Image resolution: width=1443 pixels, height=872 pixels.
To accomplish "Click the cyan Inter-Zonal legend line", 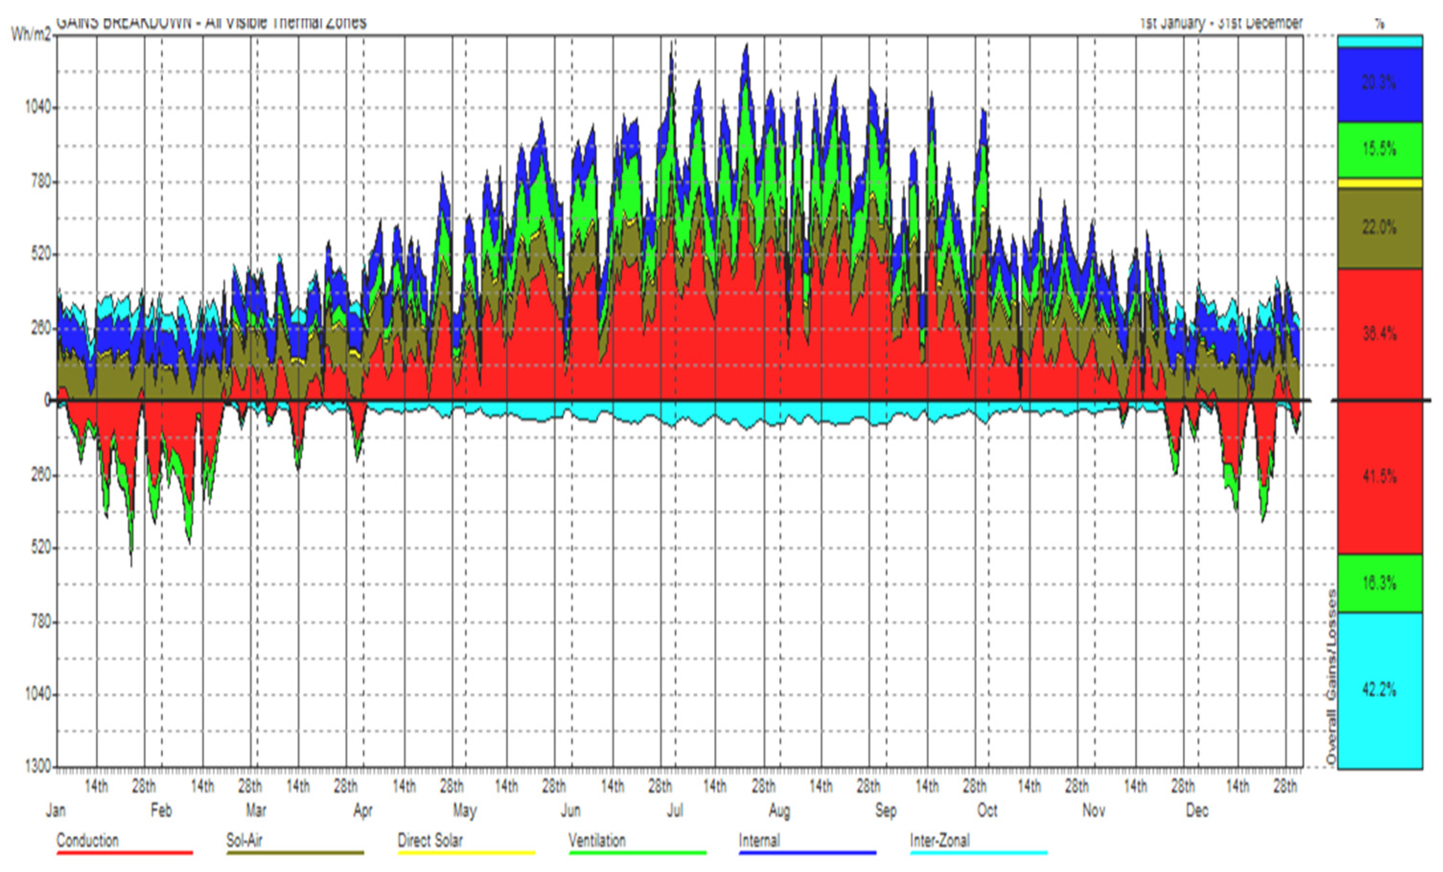I will click(979, 853).
